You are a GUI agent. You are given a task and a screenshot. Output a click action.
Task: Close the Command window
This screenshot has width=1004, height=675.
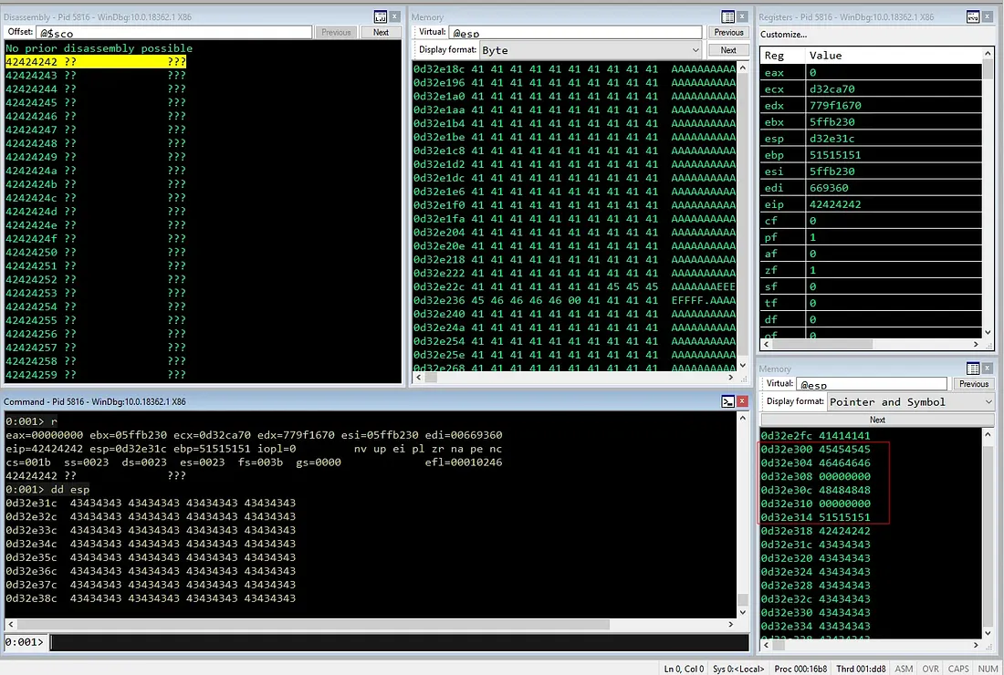coord(742,401)
